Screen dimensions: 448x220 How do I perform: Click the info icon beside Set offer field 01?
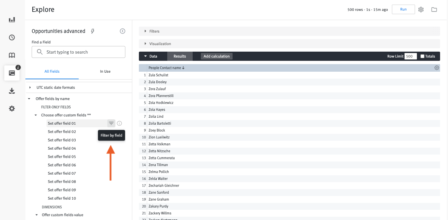point(119,123)
